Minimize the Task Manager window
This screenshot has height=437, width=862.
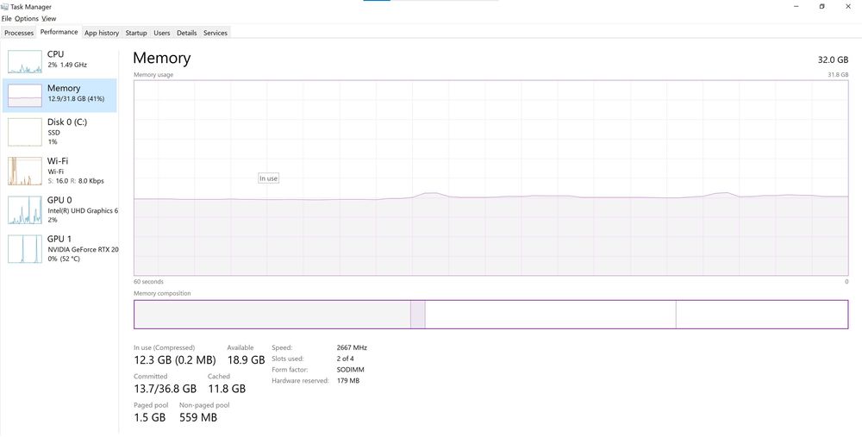pos(796,7)
